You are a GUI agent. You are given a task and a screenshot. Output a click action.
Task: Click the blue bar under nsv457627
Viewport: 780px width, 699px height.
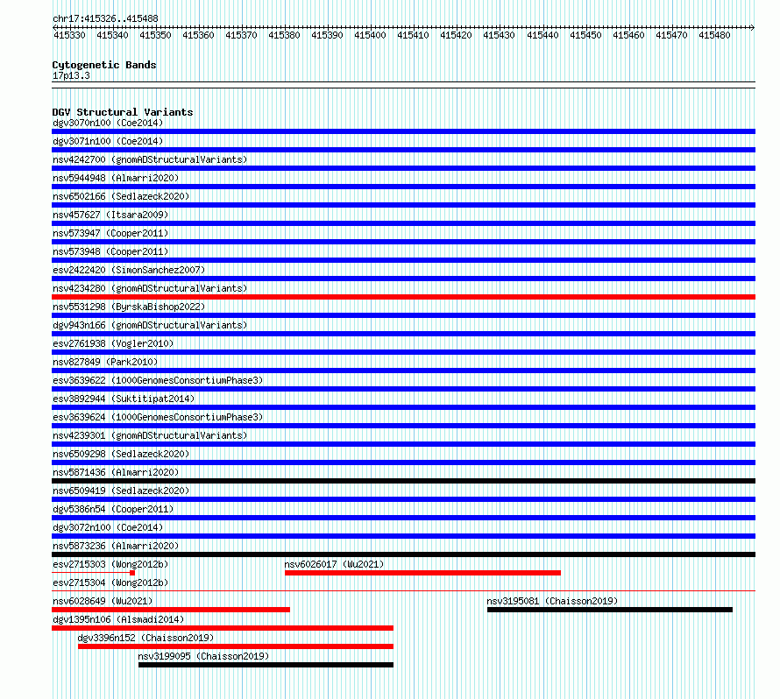(403, 223)
